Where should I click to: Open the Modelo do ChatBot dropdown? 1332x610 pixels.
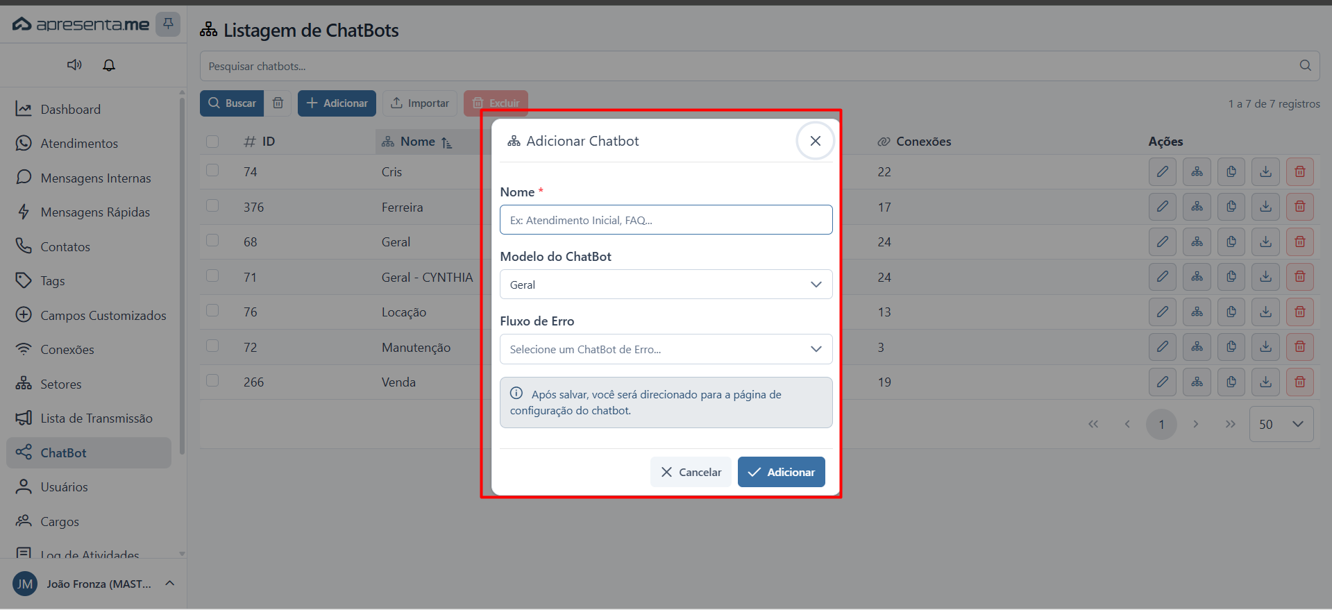(666, 285)
